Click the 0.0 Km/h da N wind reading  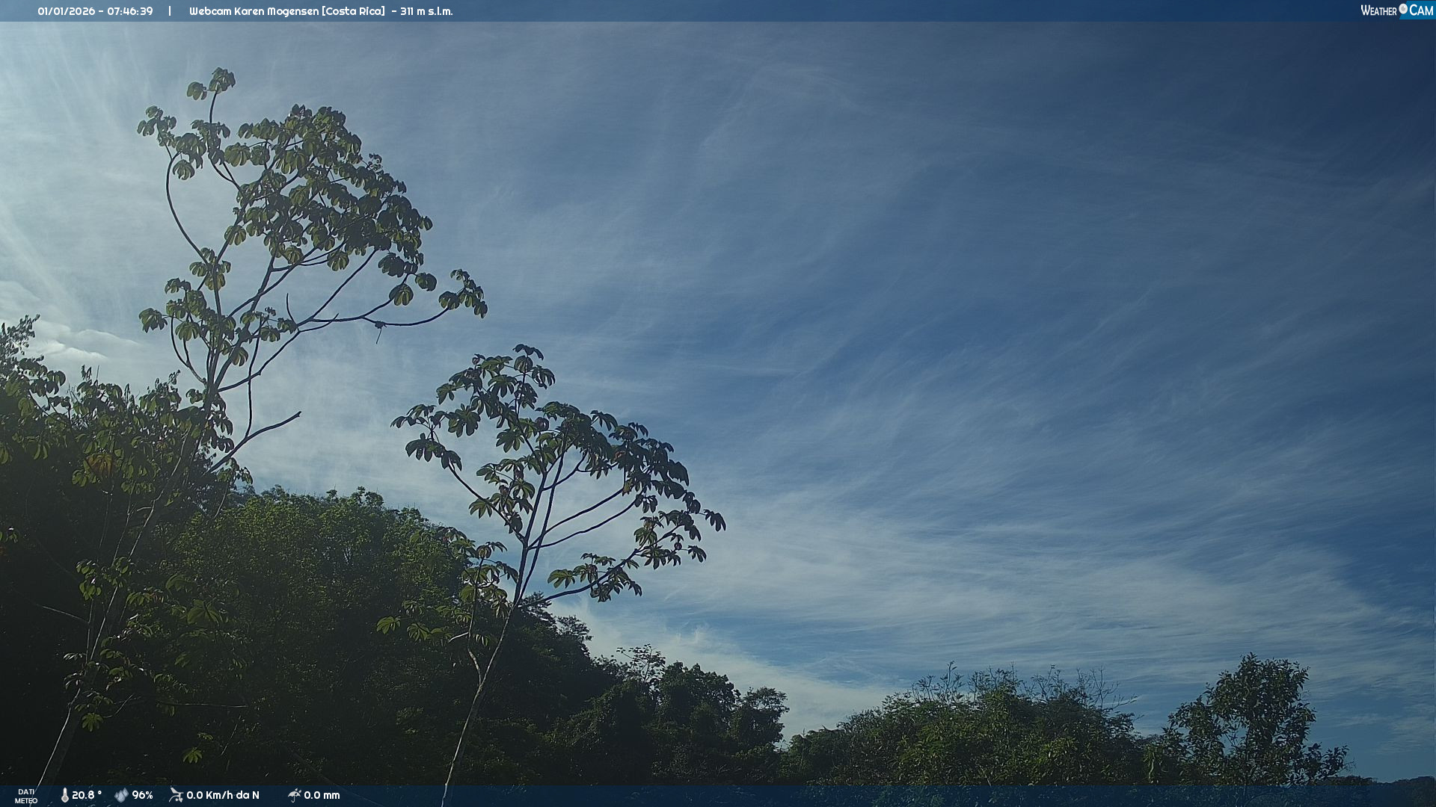click(223, 795)
